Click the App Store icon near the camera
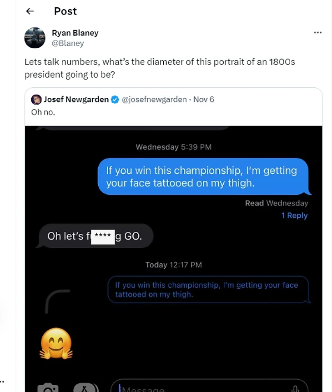332x392 pixels. (86, 388)
